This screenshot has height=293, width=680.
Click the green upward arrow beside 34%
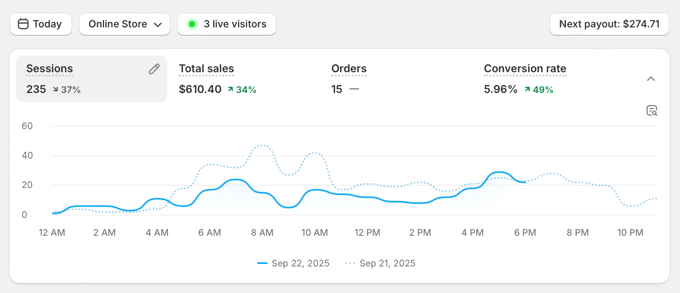(231, 90)
